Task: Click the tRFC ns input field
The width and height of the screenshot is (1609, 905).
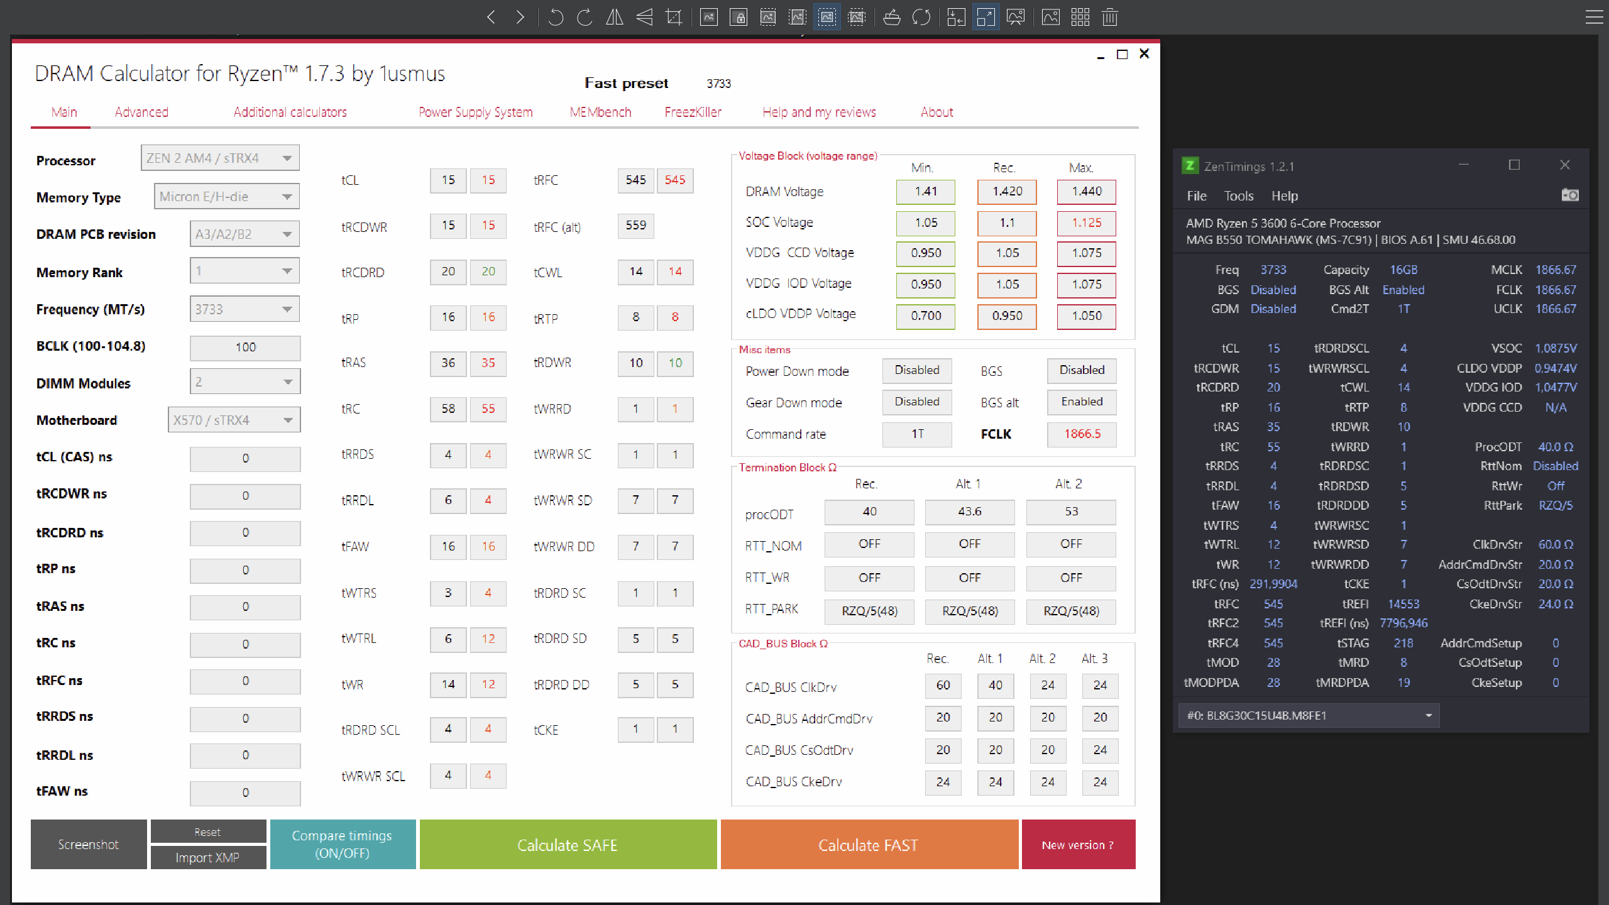Action: (245, 681)
